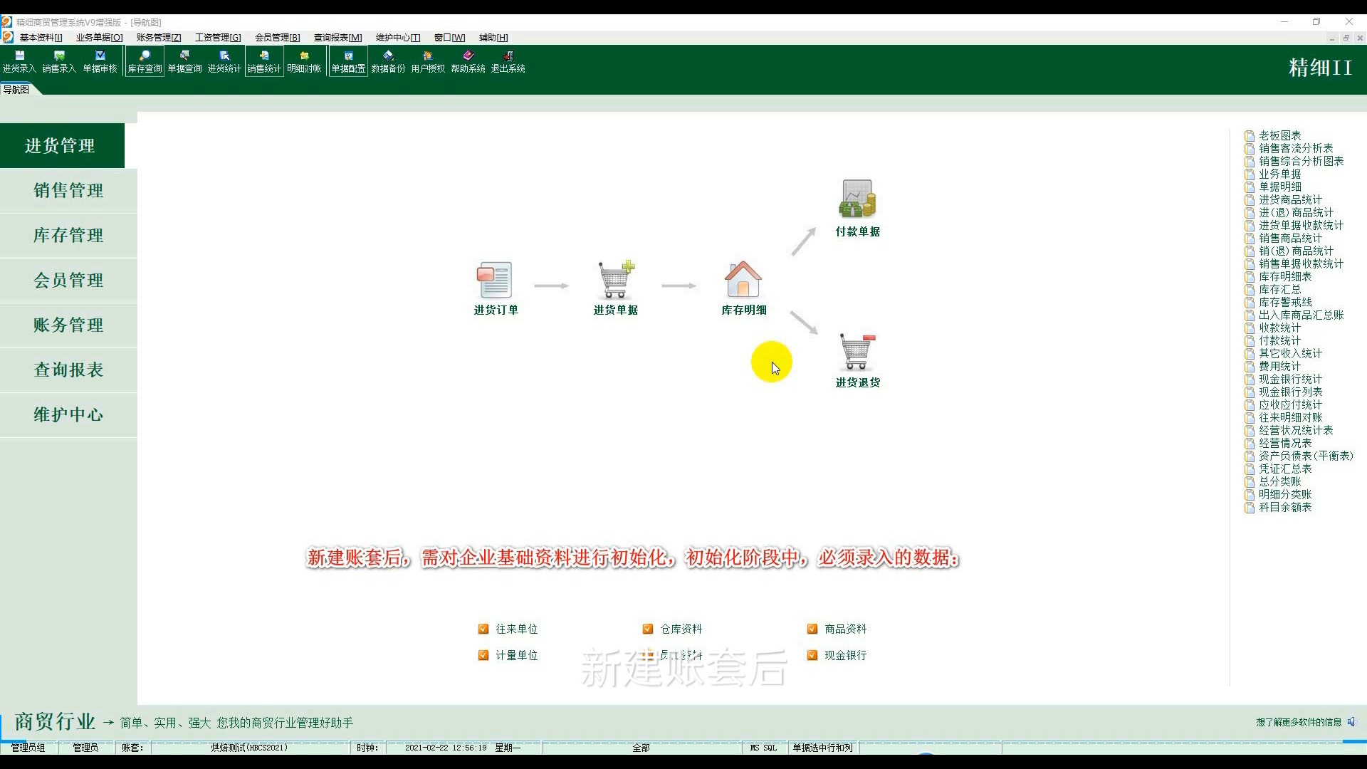Open 单据查询 from the toolbar
Image resolution: width=1367 pixels, height=769 pixels.
(184, 62)
